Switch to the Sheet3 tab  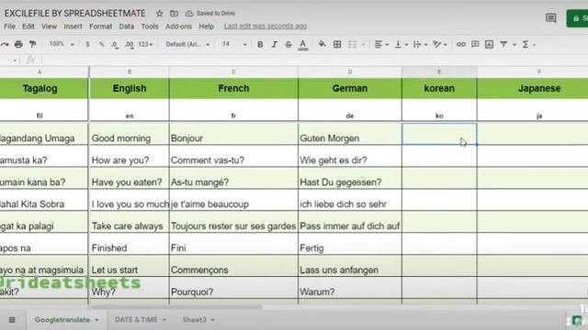pos(194,320)
